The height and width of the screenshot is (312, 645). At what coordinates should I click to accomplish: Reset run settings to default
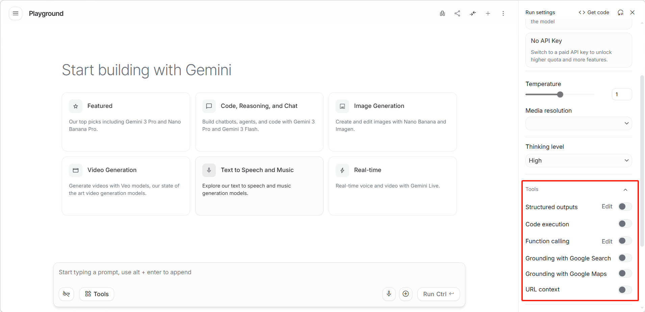621,12
